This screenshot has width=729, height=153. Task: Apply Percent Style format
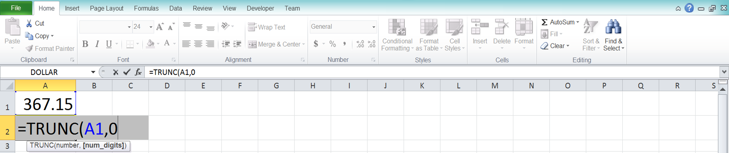tap(333, 44)
